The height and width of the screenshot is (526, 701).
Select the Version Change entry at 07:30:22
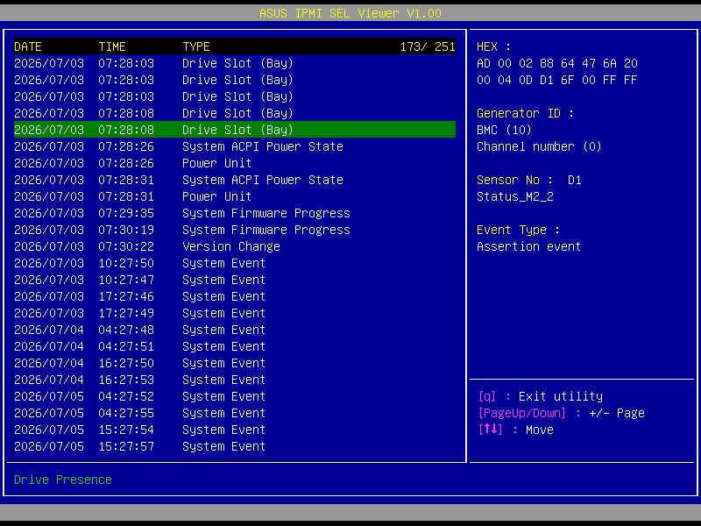pyautogui.click(x=235, y=246)
